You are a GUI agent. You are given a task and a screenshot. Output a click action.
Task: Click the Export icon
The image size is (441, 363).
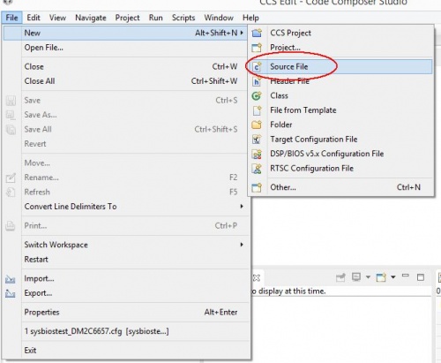[x=11, y=293]
